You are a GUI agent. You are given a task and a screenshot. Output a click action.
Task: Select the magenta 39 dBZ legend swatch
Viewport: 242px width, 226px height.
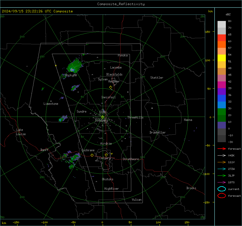click(222, 85)
